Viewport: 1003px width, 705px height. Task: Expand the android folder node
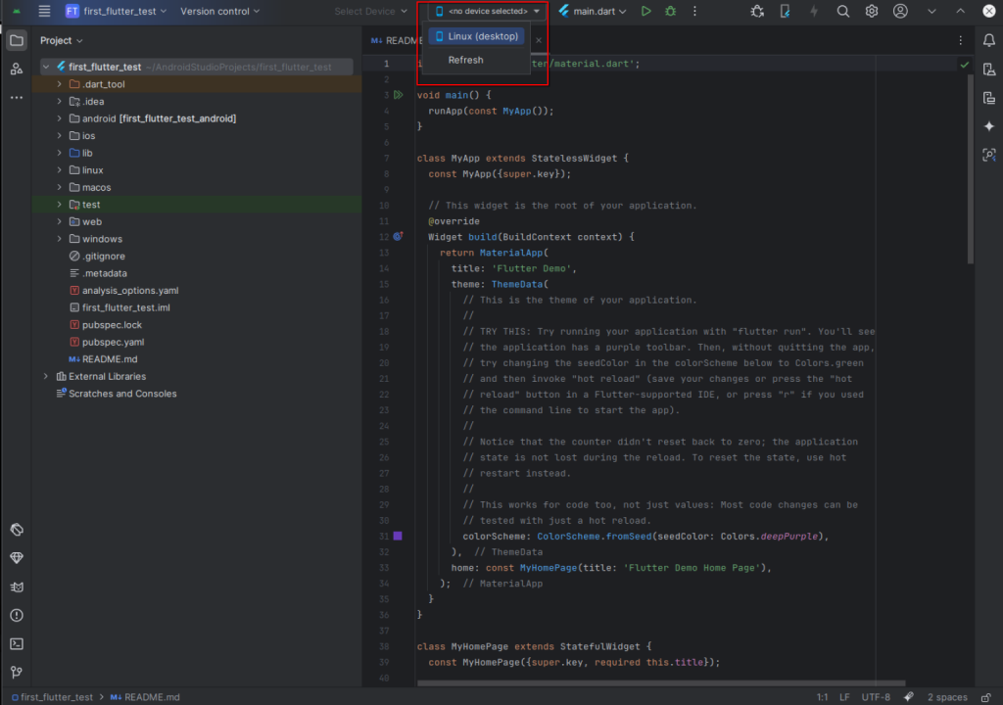[x=60, y=118]
